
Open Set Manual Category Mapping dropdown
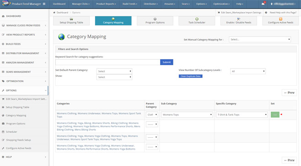260,39
